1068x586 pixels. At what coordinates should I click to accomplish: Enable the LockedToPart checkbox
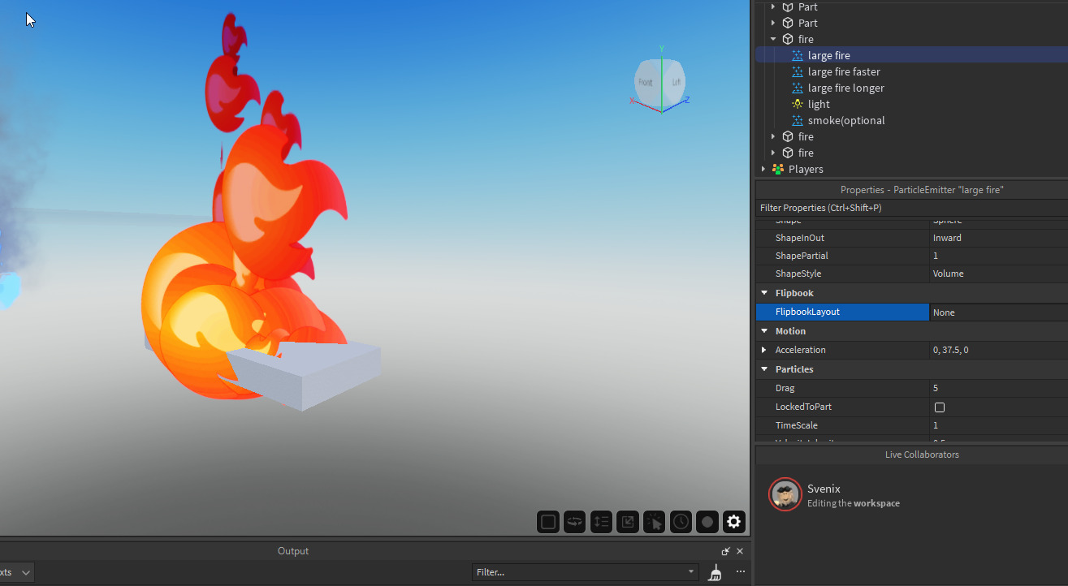940,407
